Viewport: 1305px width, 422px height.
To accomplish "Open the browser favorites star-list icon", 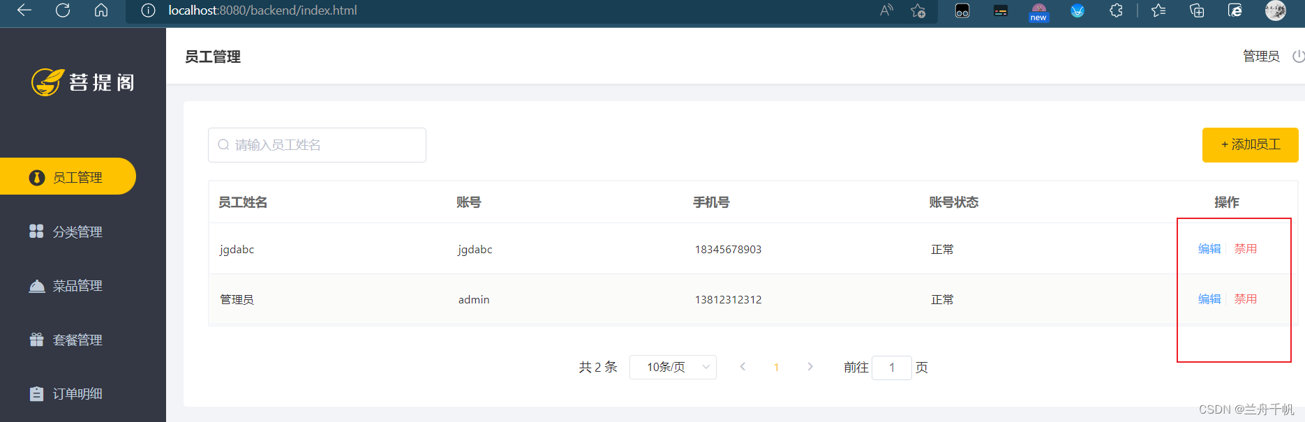I will coord(1158,10).
